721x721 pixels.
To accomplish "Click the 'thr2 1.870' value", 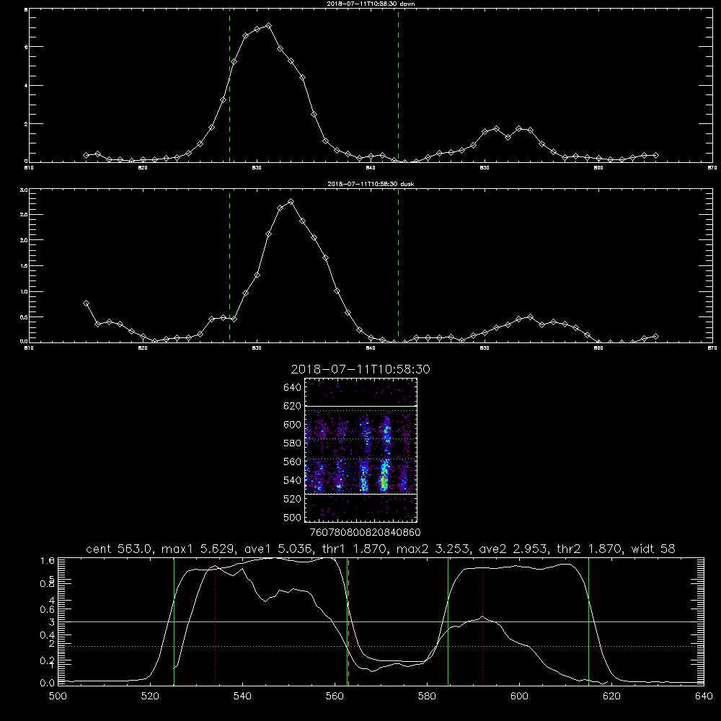I will 590,549.
